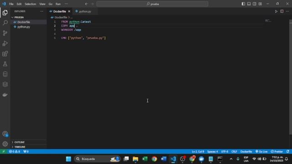
Task: Open the clock and date in taskbar
Action: coord(276,159)
